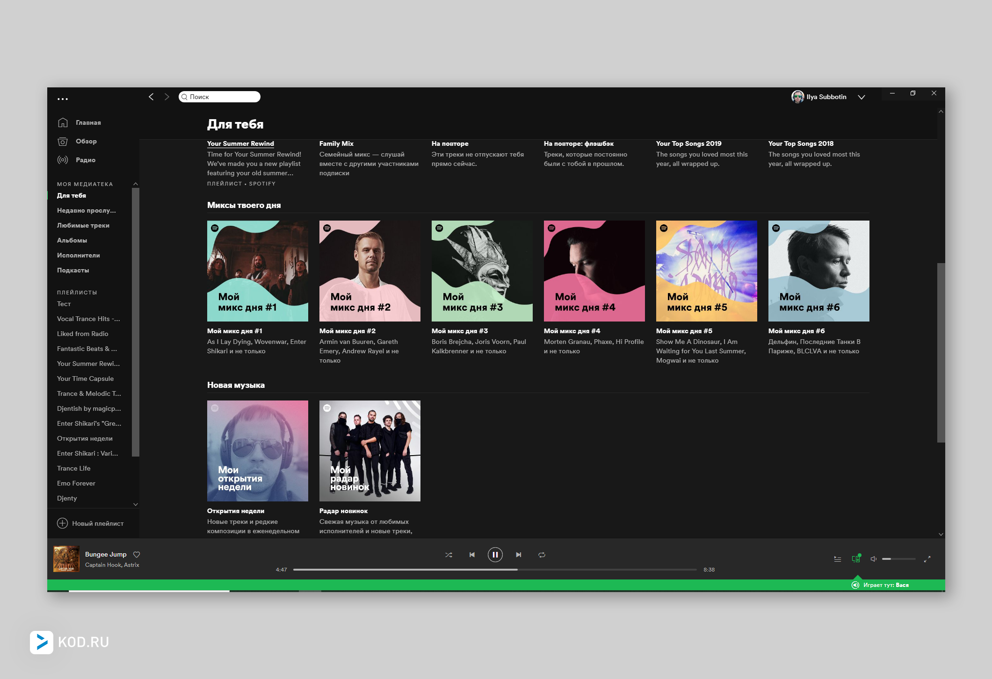Skip to previous track

472,555
